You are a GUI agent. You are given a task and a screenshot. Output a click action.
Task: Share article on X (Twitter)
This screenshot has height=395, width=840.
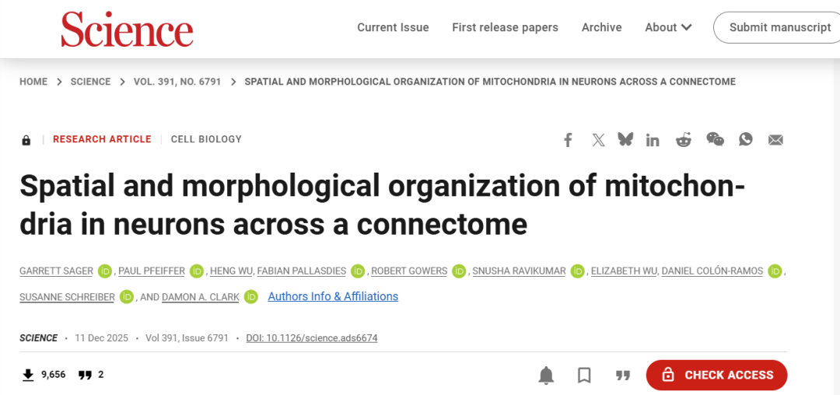(x=597, y=140)
